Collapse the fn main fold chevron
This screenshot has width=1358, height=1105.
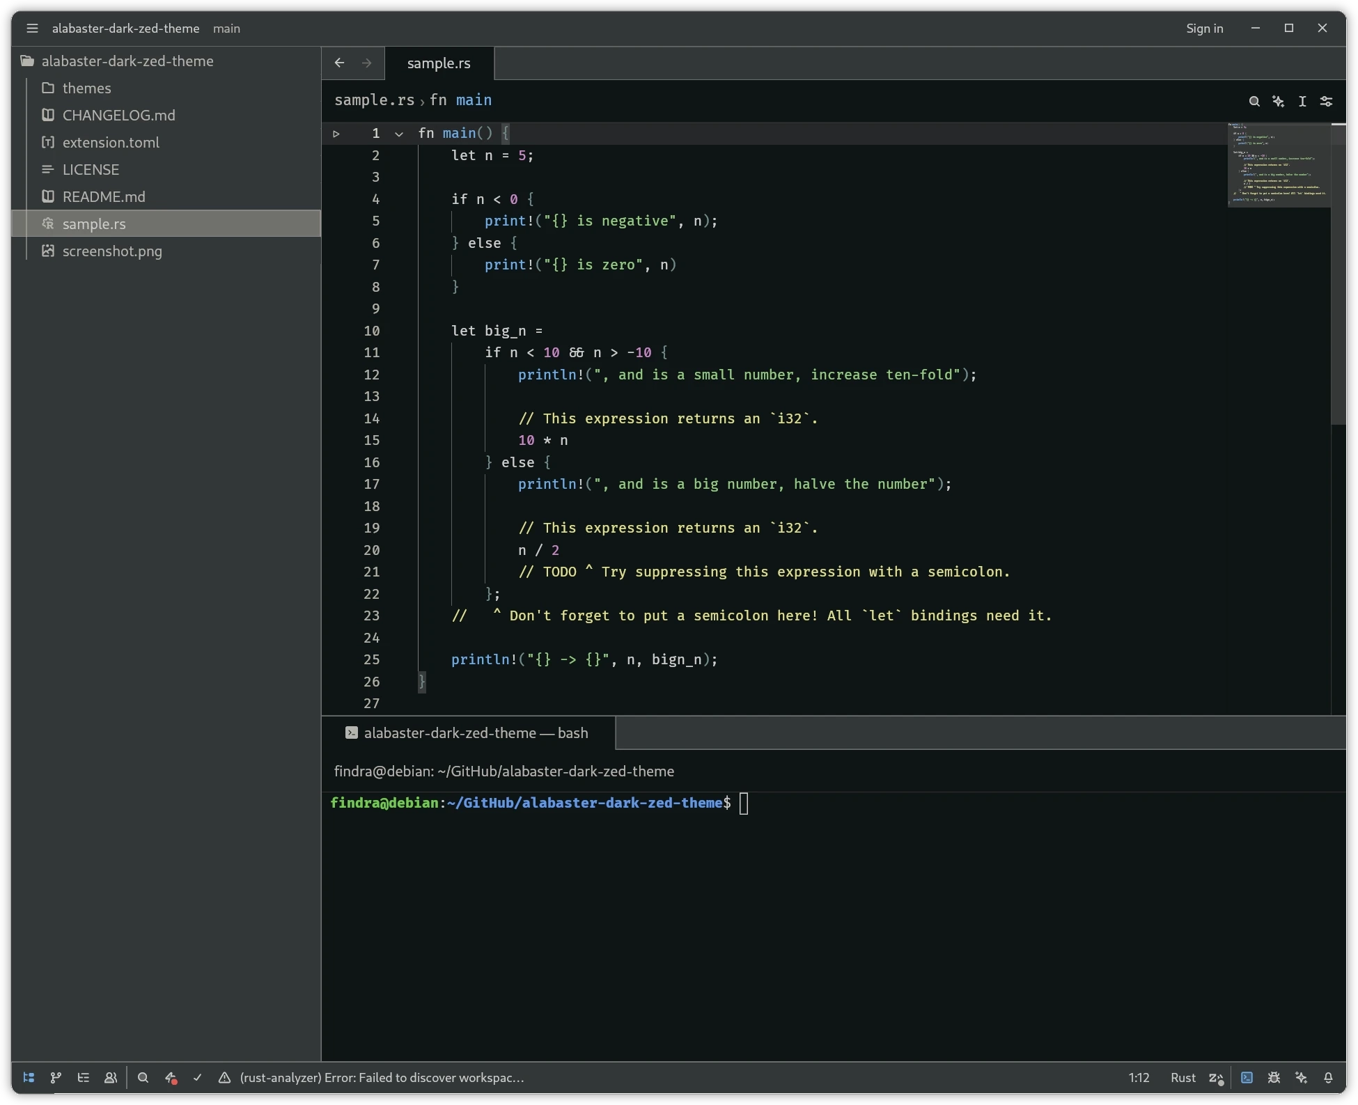click(x=399, y=134)
